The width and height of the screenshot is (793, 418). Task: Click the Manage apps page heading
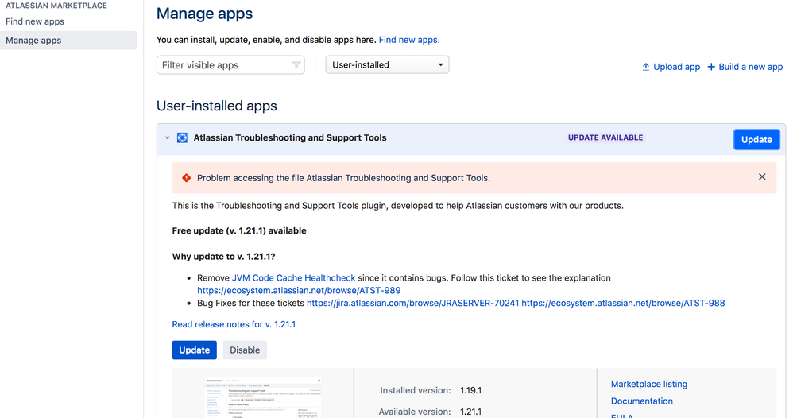coord(204,14)
